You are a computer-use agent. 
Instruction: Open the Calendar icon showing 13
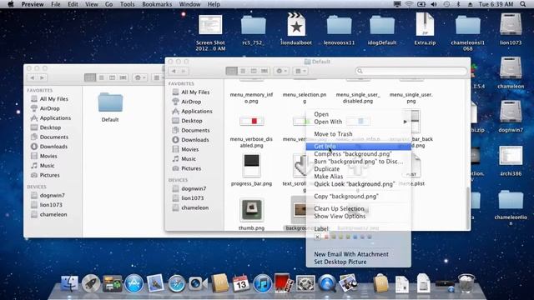(241, 283)
